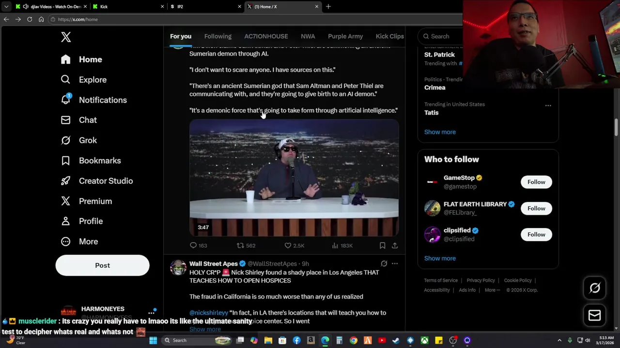Show more Who to follow suggestions
Screen dimensions: 620x348
click(x=440, y=258)
